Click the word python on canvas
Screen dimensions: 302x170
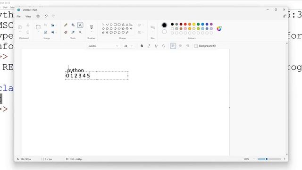pyautogui.click(x=75, y=70)
